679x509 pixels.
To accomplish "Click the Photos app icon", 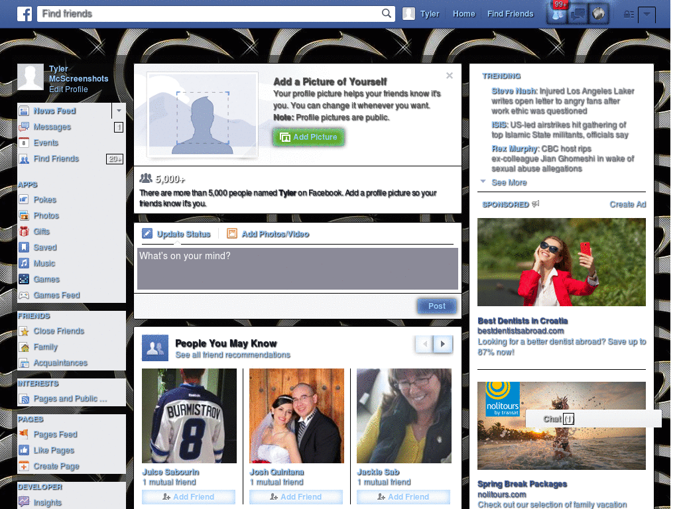I will (24, 215).
